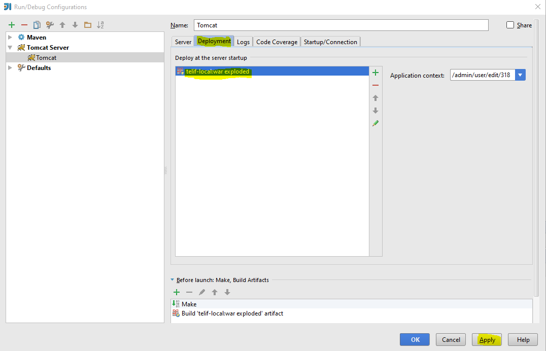
Task: Add a Before launch task
Action: (177, 292)
